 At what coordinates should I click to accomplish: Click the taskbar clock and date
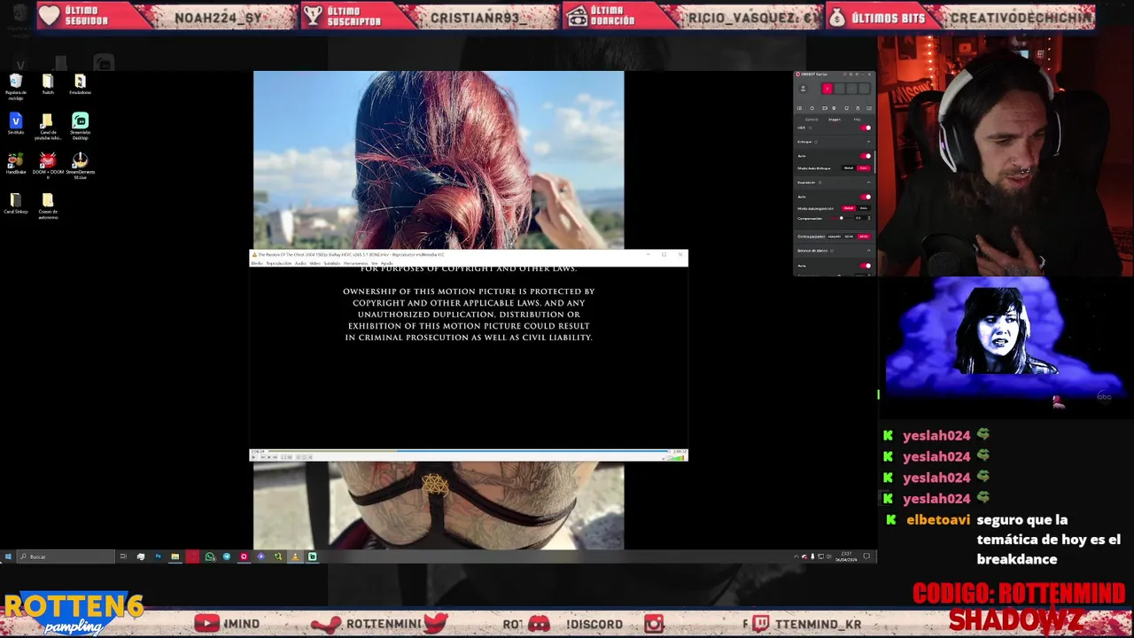[x=845, y=556]
